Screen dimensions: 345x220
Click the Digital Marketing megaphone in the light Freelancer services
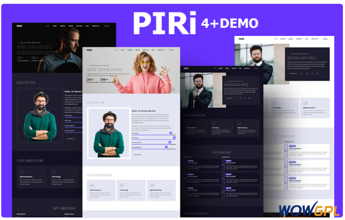pos(305,103)
